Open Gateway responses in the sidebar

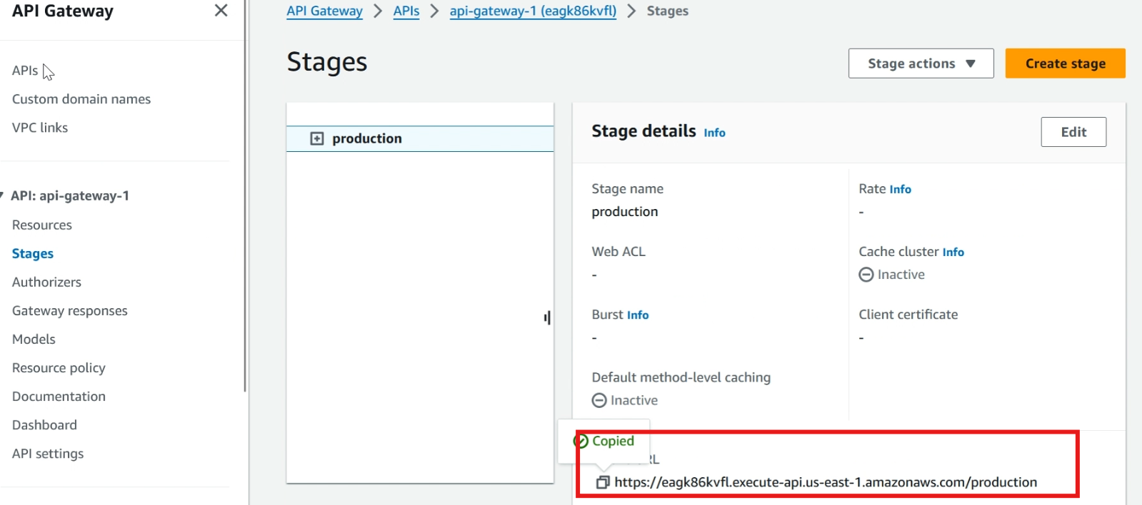[x=70, y=310]
